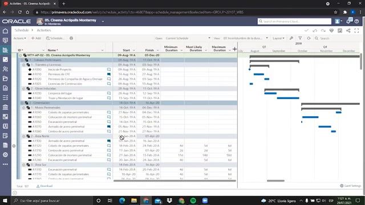Click the Primavera Cloud search field
This screenshot has height=205, width=365.
(294, 21)
